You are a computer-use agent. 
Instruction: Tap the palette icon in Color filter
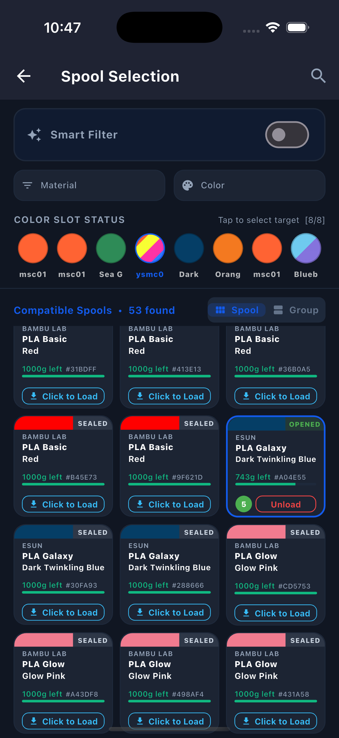tap(188, 185)
